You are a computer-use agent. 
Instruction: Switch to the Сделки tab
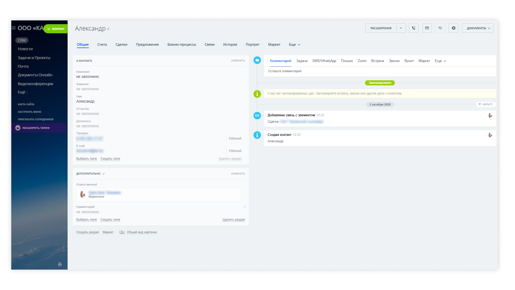pyautogui.click(x=121, y=45)
